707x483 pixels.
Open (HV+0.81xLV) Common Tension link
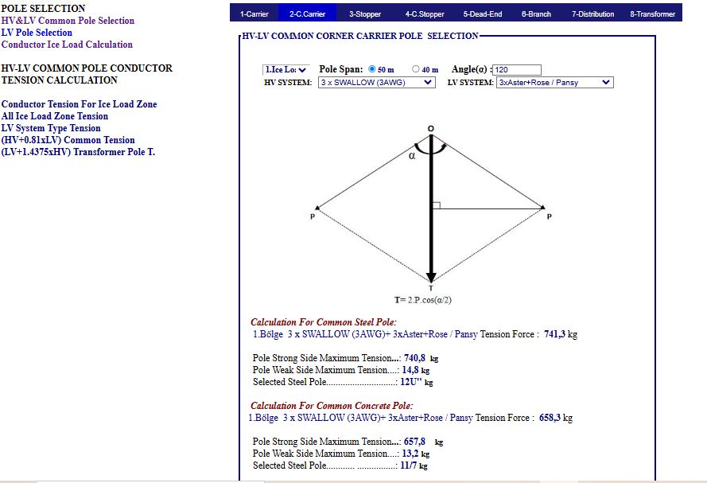point(68,140)
